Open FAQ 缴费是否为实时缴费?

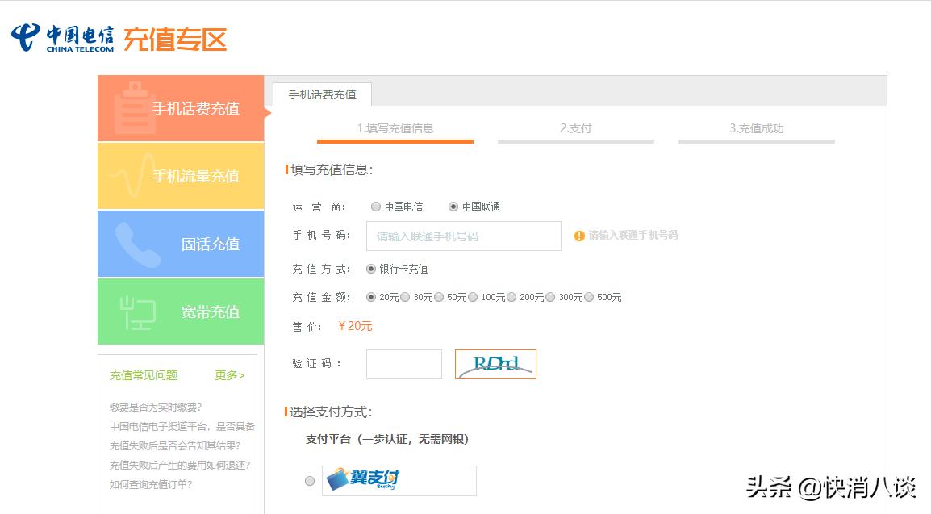[156, 407]
